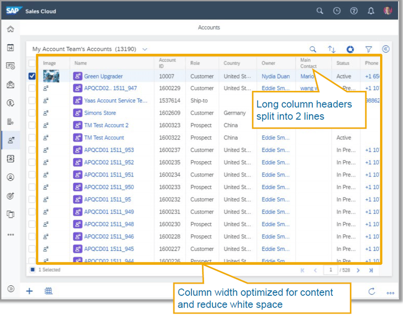Click the SAP logo
403x315 pixels.
[x=13, y=11]
